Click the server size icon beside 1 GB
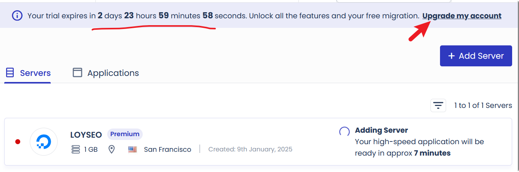Viewport: 519px width, 172px height. [x=76, y=149]
